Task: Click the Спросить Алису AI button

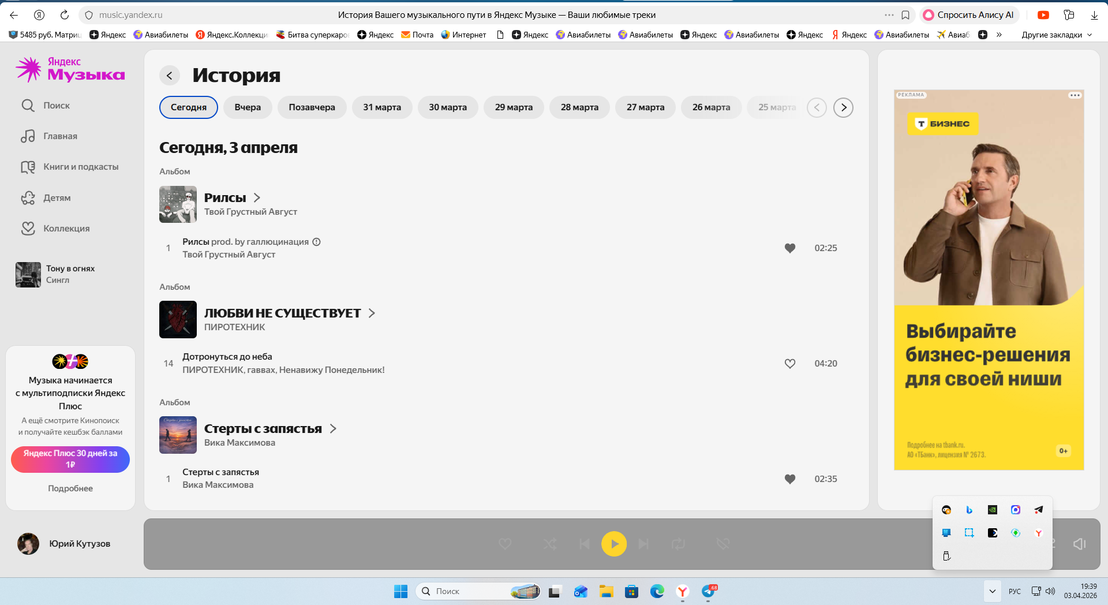Action: click(x=969, y=15)
